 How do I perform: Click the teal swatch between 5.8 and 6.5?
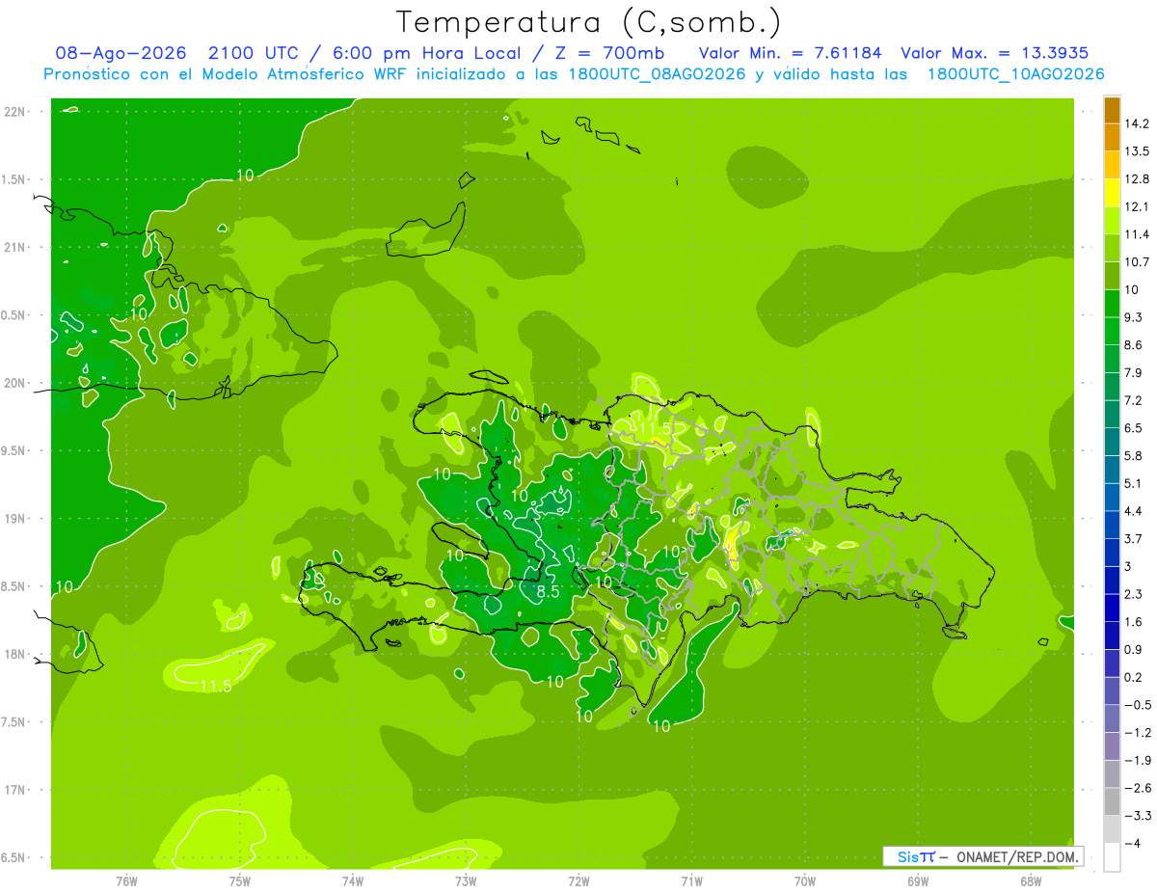tap(1112, 442)
